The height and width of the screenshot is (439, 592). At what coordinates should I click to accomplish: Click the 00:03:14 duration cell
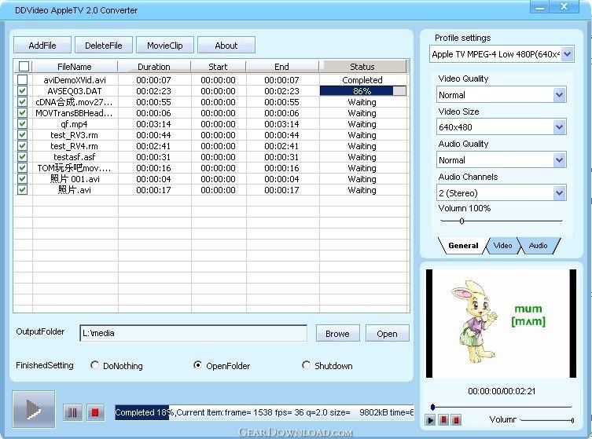click(x=153, y=124)
